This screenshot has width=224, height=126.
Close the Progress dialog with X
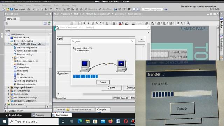pos(132,41)
